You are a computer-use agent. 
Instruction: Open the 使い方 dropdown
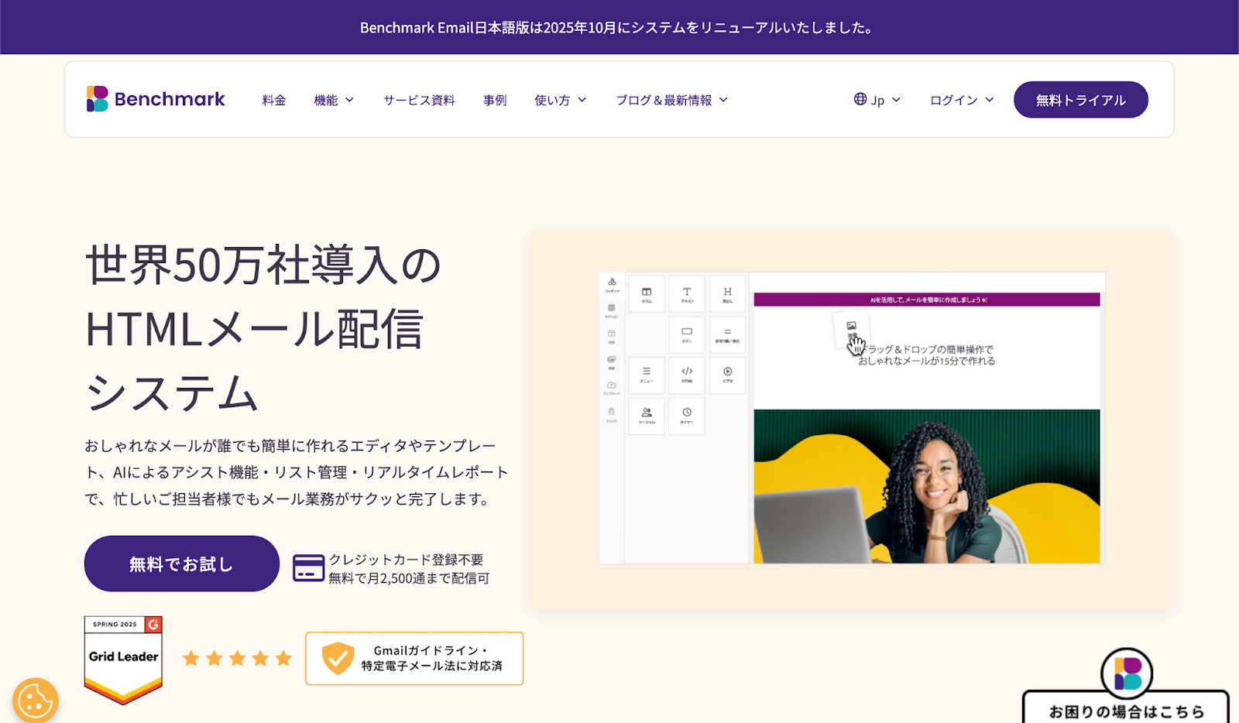point(559,99)
